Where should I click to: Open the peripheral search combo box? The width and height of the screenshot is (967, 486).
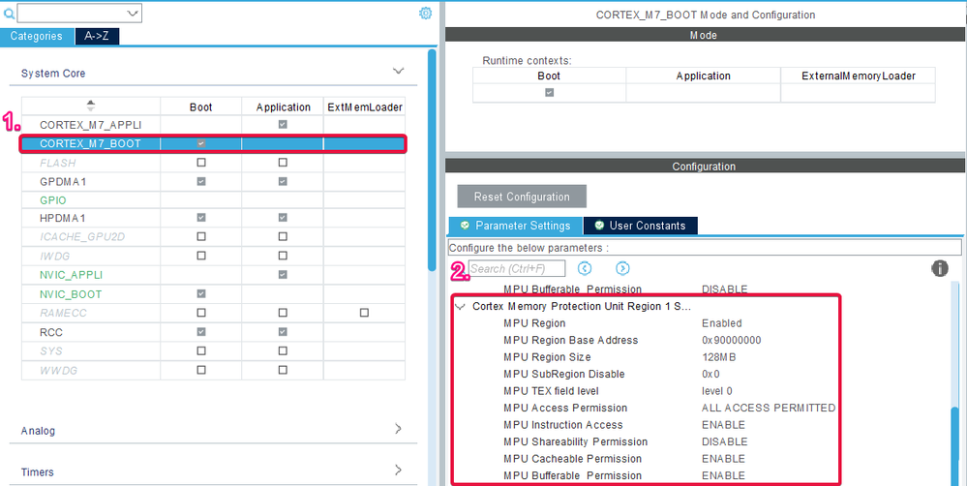[79, 13]
